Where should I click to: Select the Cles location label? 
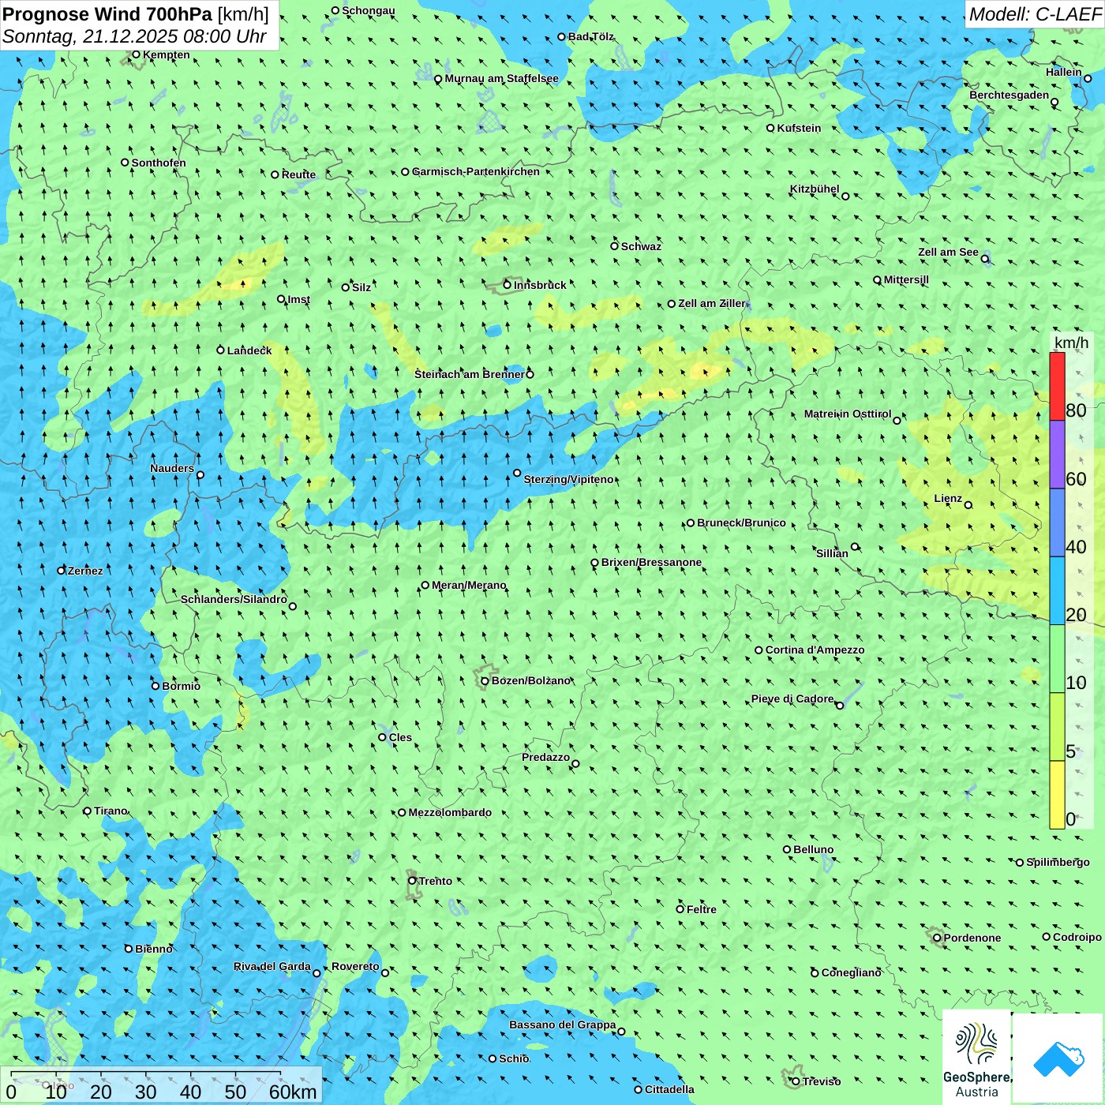pyautogui.click(x=400, y=737)
